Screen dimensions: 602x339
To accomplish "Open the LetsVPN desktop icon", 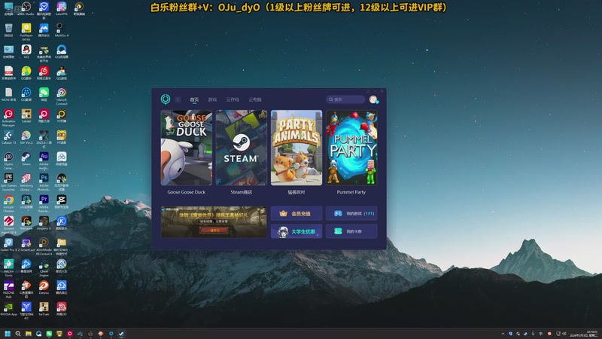I will click(x=62, y=8).
